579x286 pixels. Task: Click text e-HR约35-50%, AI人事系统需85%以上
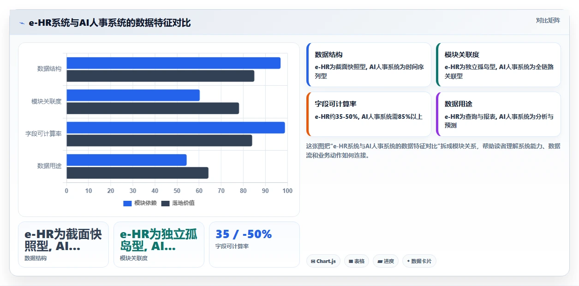point(369,117)
